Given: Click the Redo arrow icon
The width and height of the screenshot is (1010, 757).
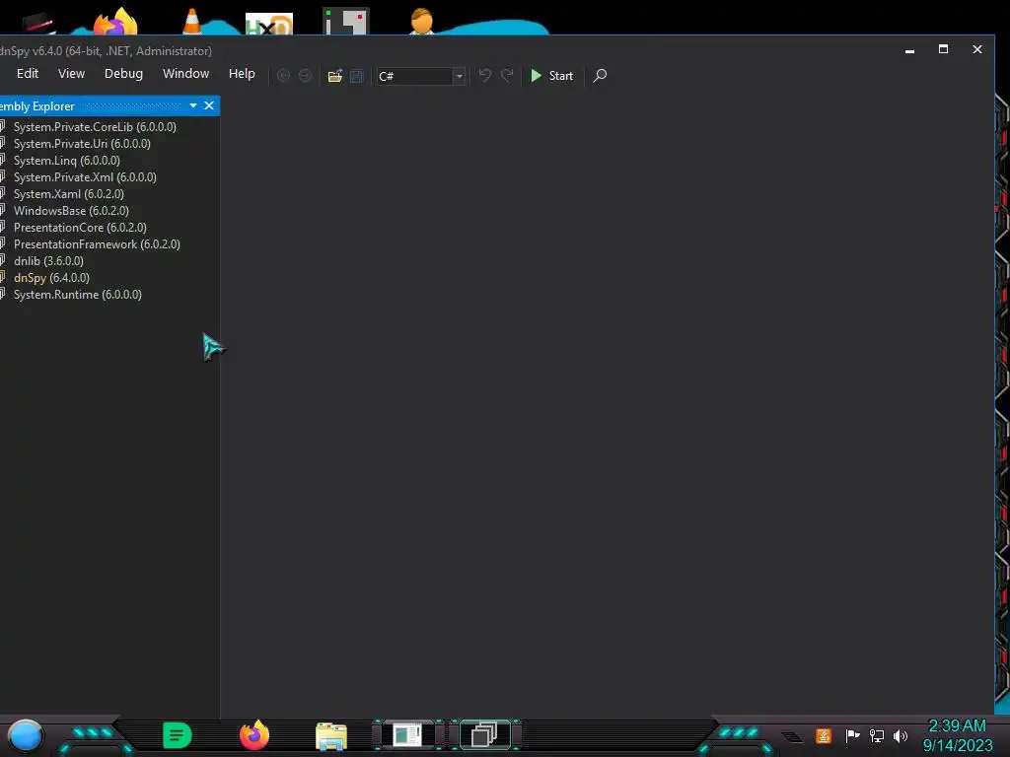Looking at the screenshot, I should pyautogui.click(x=508, y=76).
